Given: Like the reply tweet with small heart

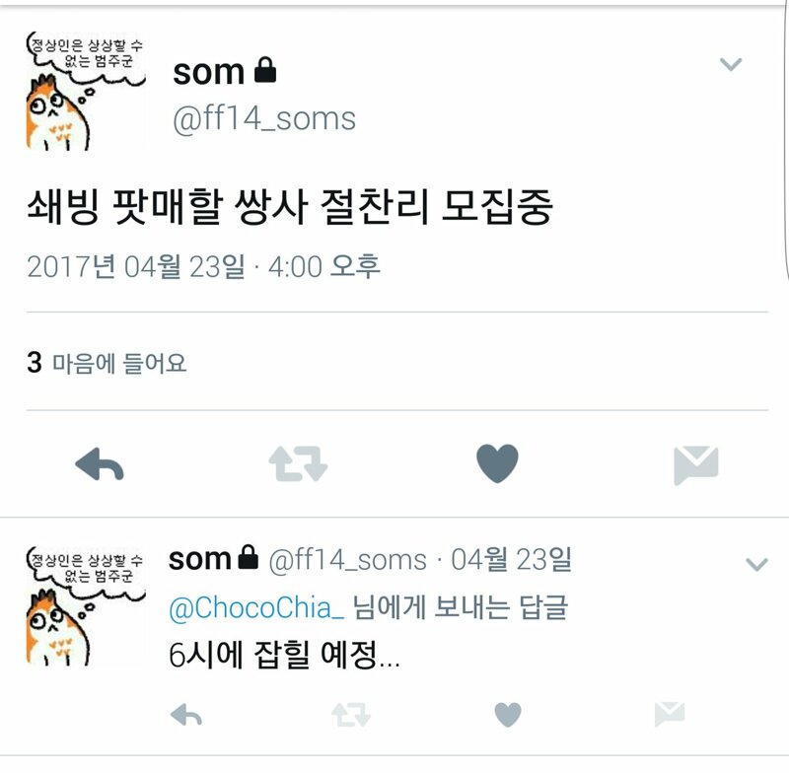Looking at the screenshot, I should (508, 715).
